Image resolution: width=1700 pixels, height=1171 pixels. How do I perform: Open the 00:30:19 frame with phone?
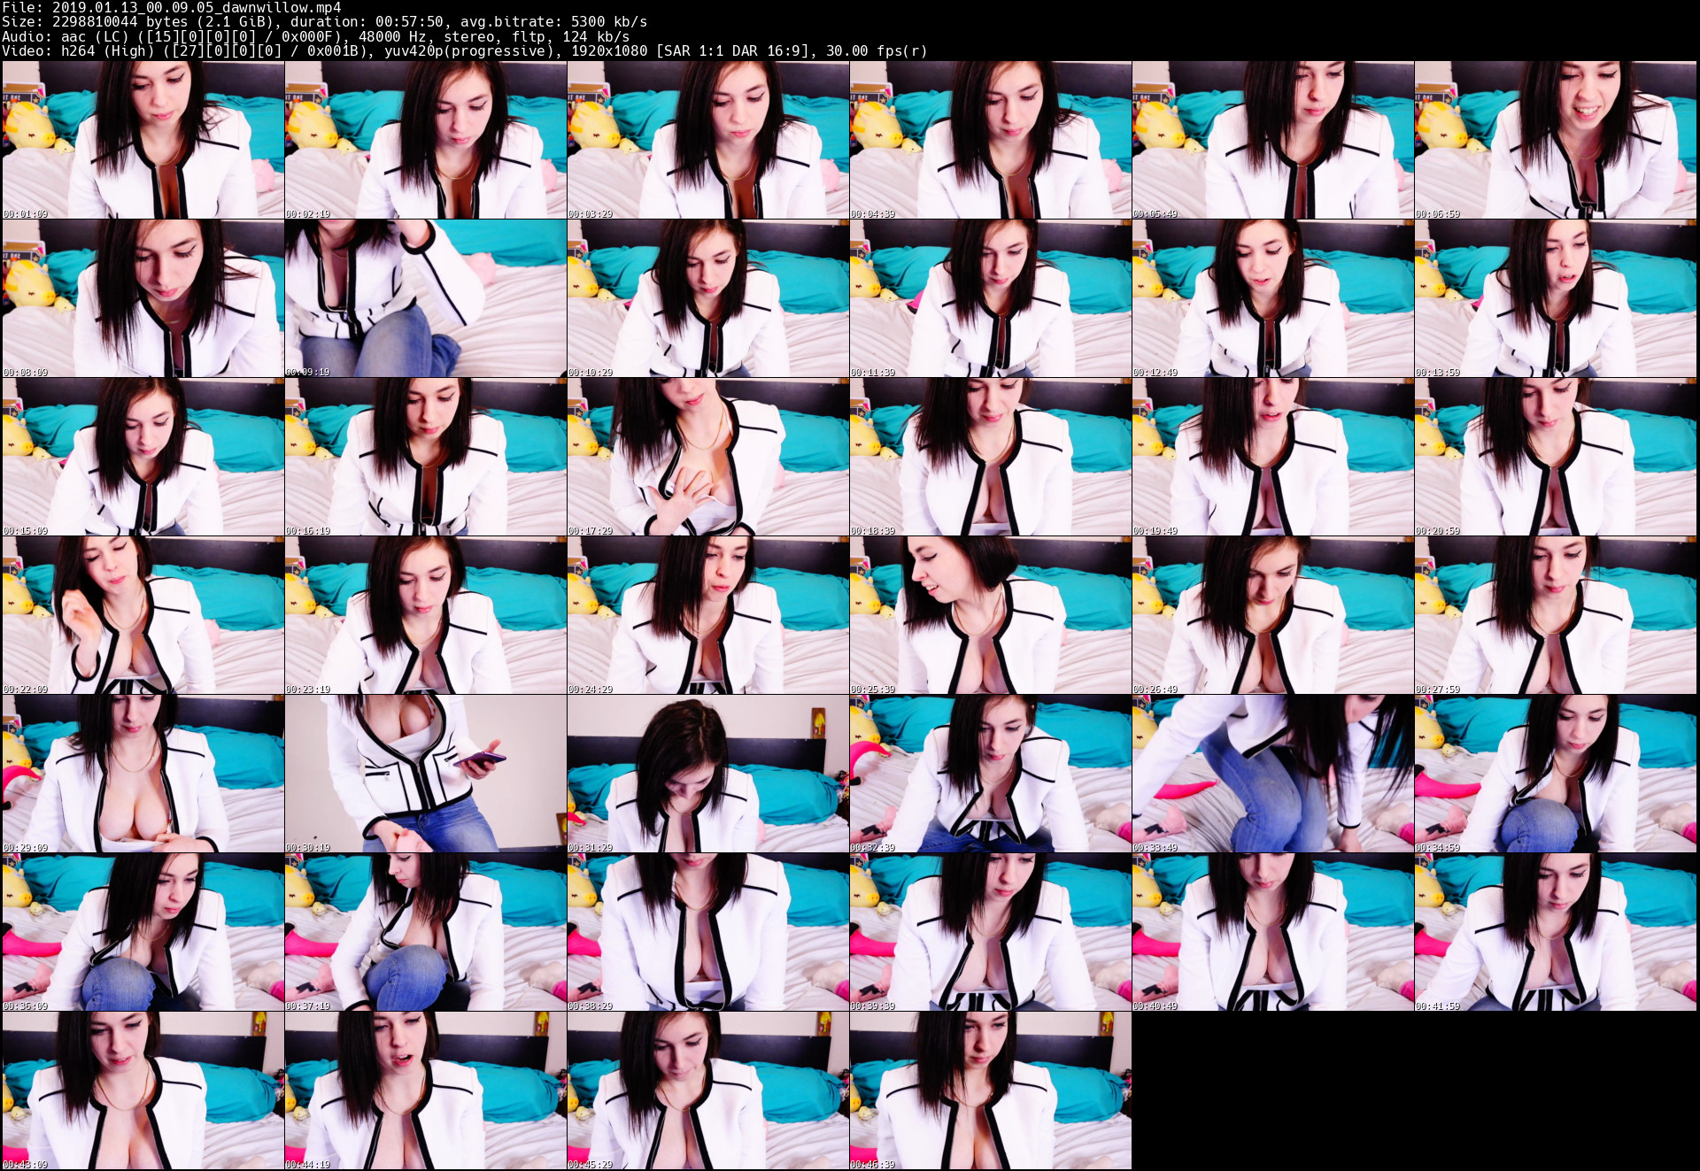(x=425, y=774)
